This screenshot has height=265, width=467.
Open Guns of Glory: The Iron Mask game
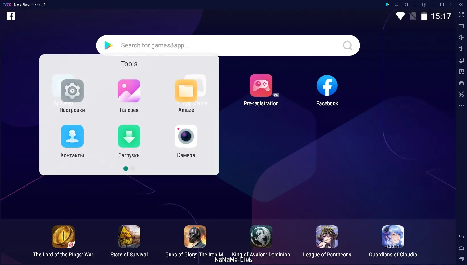[x=195, y=241]
